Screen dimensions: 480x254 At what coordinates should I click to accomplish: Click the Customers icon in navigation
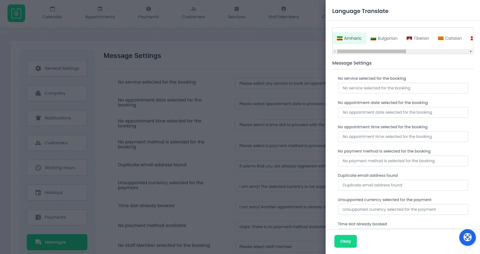coord(193,9)
